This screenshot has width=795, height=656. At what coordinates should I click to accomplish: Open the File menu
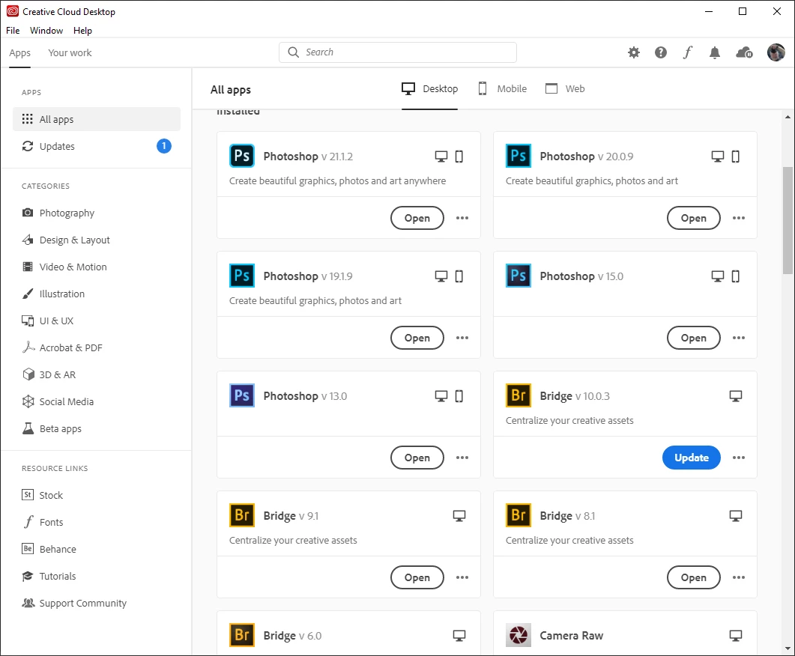[13, 31]
